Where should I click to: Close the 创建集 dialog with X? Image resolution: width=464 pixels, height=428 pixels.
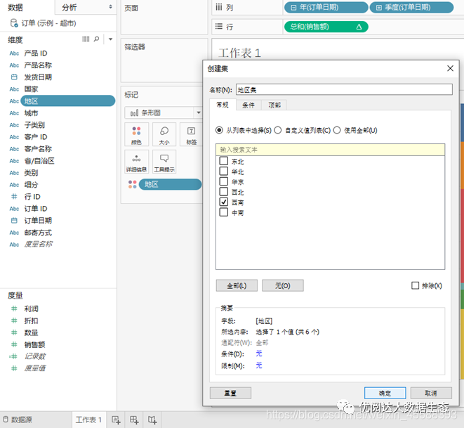[450, 68]
